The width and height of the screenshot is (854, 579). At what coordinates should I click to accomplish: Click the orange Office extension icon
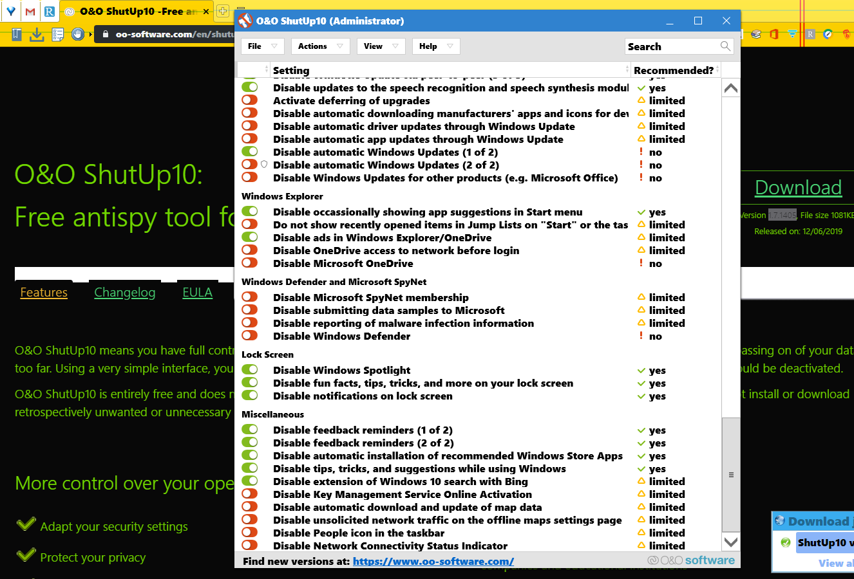(773, 34)
